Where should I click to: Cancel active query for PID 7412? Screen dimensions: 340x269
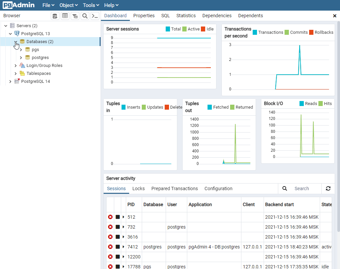118,247
